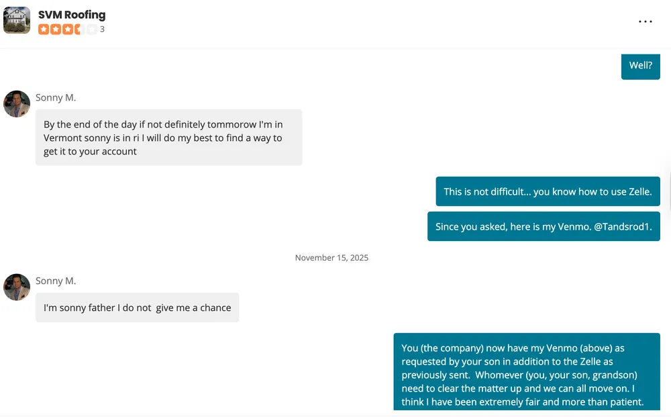Click the first Sonny M. sender name

56,98
